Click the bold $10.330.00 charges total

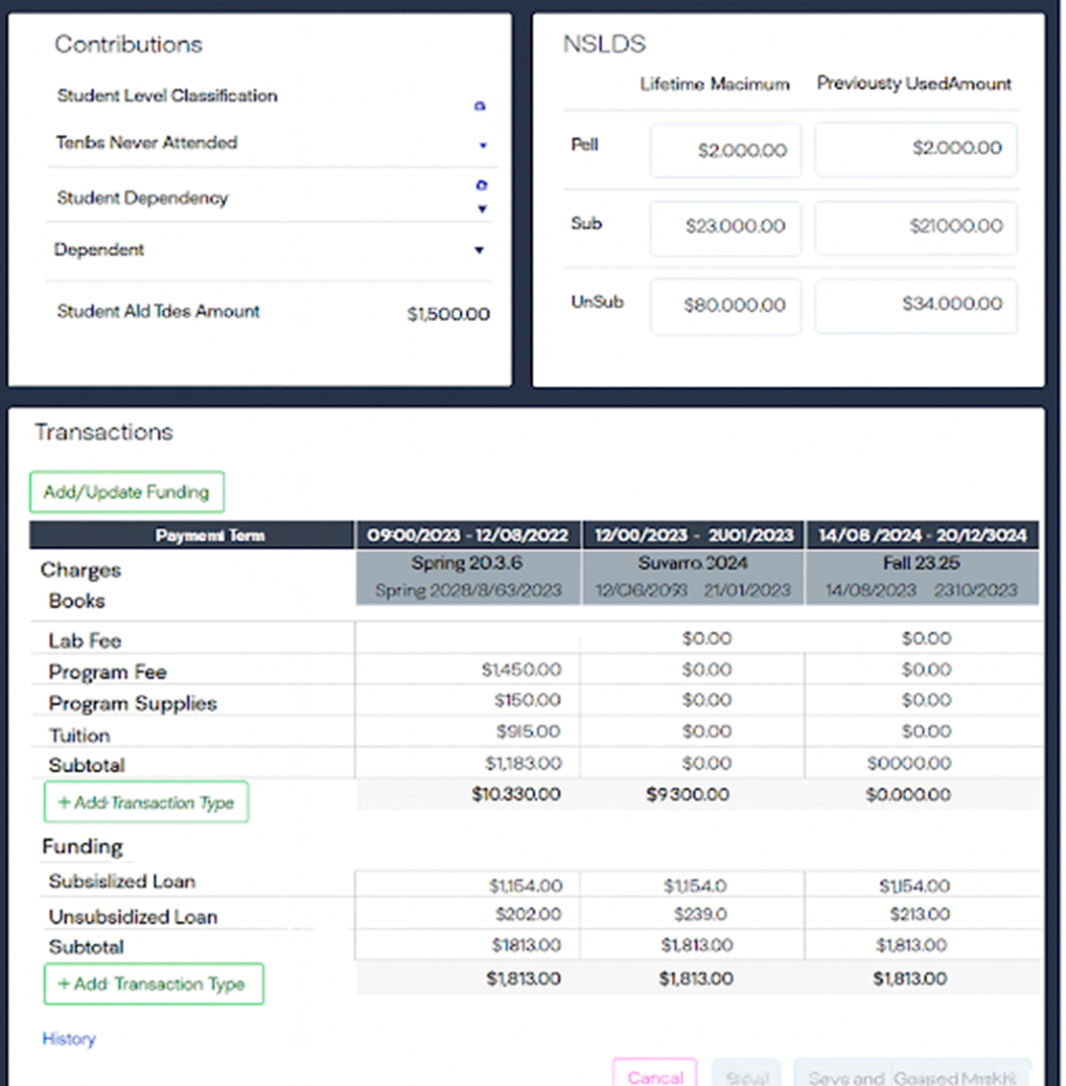pos(516,795)
